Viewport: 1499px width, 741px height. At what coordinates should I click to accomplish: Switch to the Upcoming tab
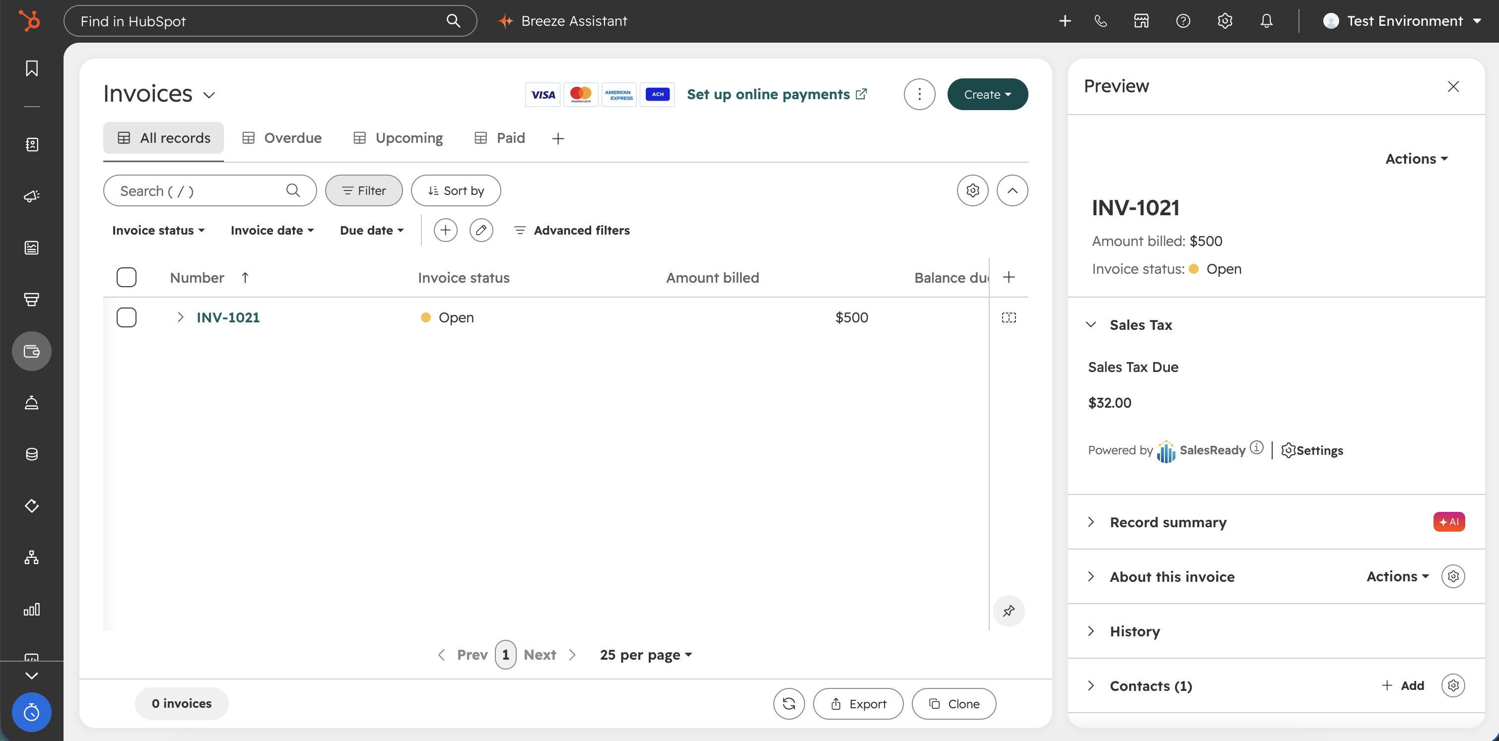pyautogui.click(x=398, y=138)
